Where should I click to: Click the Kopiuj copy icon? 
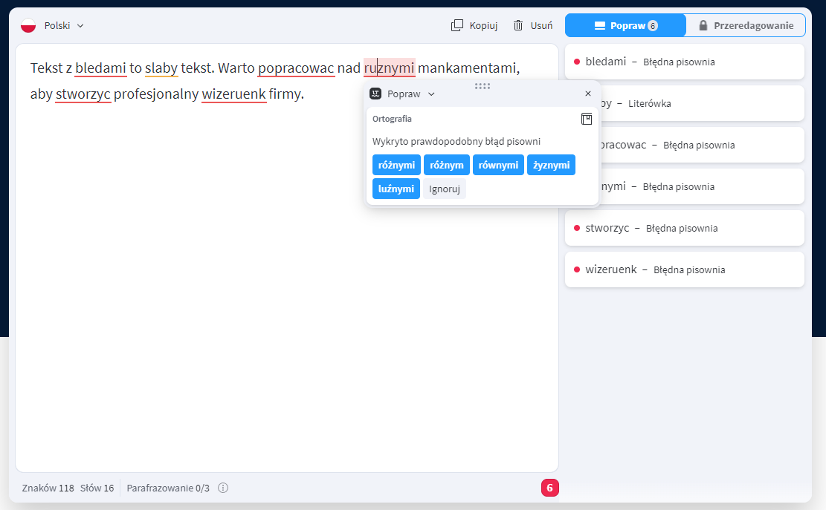tap(456, 25)
